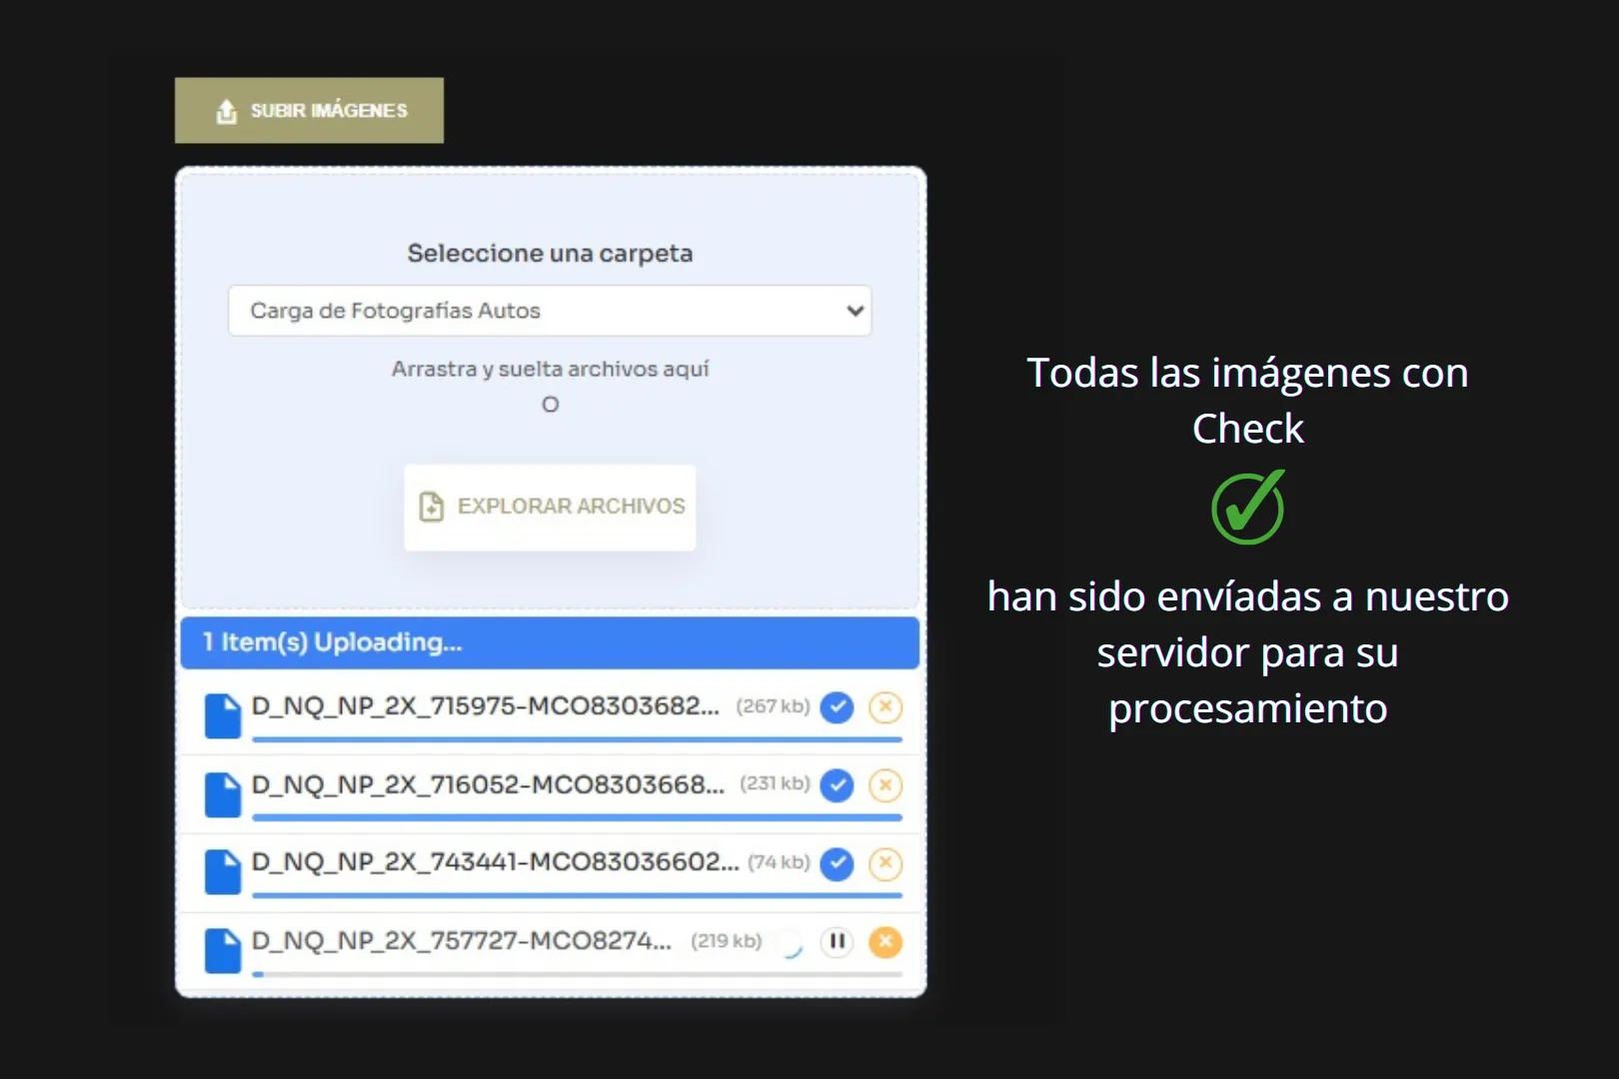The image size is (1619, 1079).
Task: Click the progress bar of 757727 file
Action: [x=577, y=973]
